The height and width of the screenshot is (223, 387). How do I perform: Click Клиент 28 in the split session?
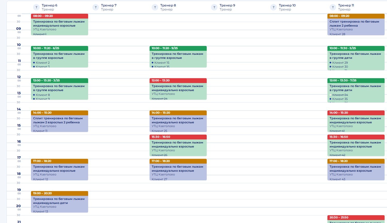point(337,34)
